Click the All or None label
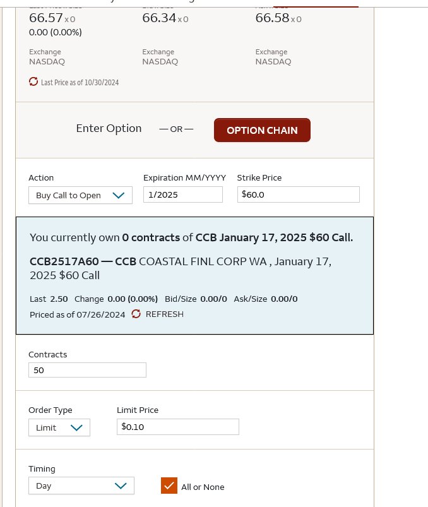Viewport: 428px width, 507px height. 203,487
